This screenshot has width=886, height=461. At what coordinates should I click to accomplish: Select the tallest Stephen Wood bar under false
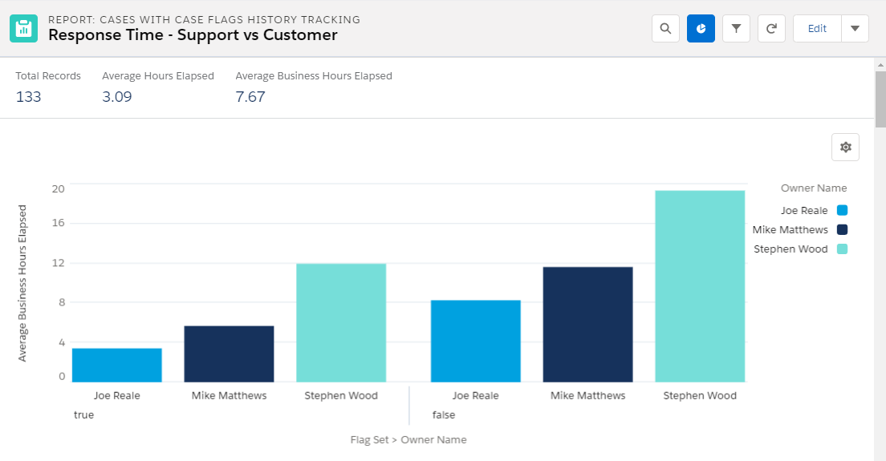[700, 287]
